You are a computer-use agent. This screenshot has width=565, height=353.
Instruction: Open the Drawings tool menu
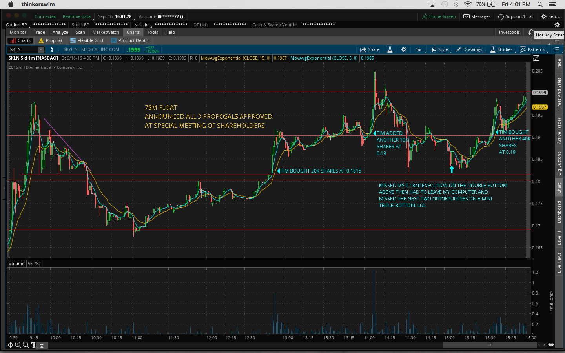[469, 49]
